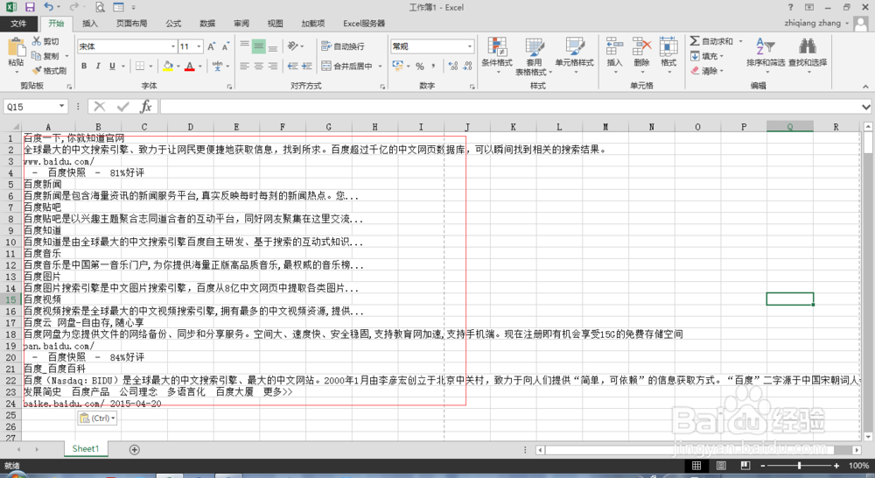This screenshot has width=875, height=478.
Task: Open the 文件 (File) tab
Action: click(x=18, y=24)
